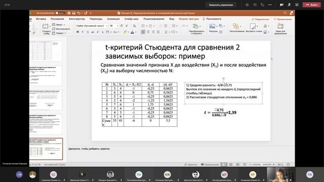Toggle bold Ж formatting

coord(77,32)
